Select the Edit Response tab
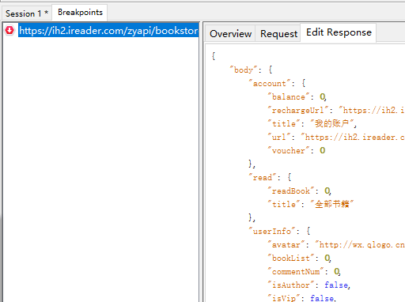The image size is (405, 302). point(339,32)
